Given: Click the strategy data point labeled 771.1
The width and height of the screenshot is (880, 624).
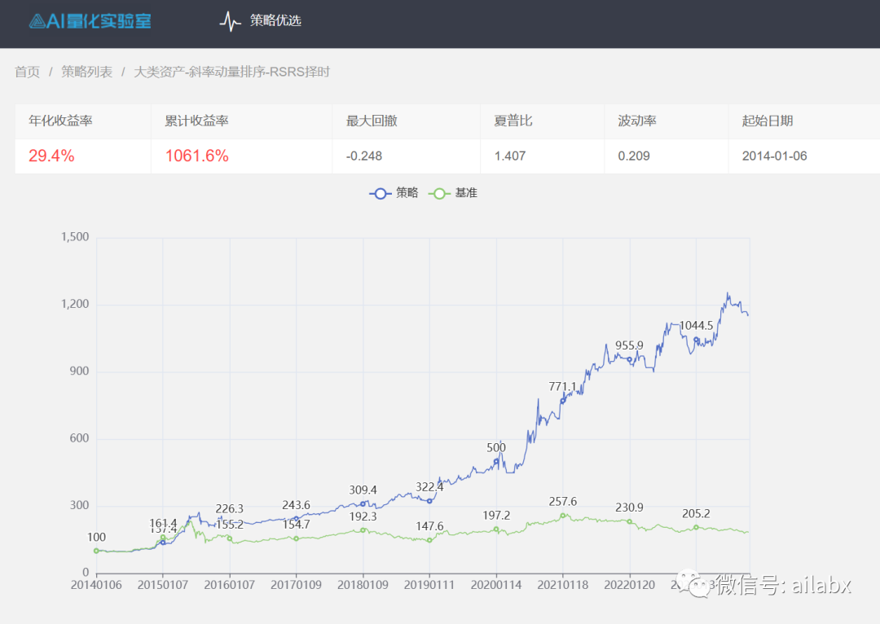Looking at the screenshot, I should click(563, 401).
